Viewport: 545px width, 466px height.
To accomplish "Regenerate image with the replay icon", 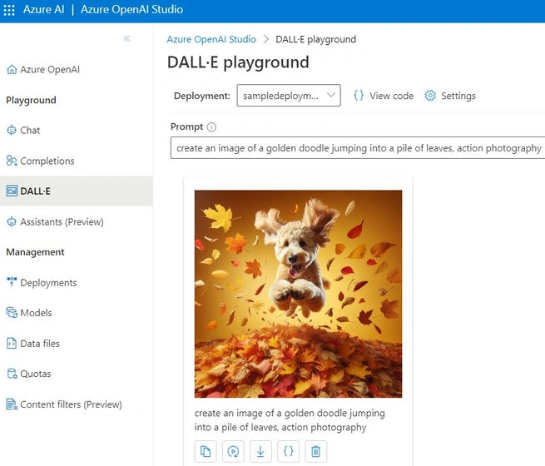I will point(233,451).
